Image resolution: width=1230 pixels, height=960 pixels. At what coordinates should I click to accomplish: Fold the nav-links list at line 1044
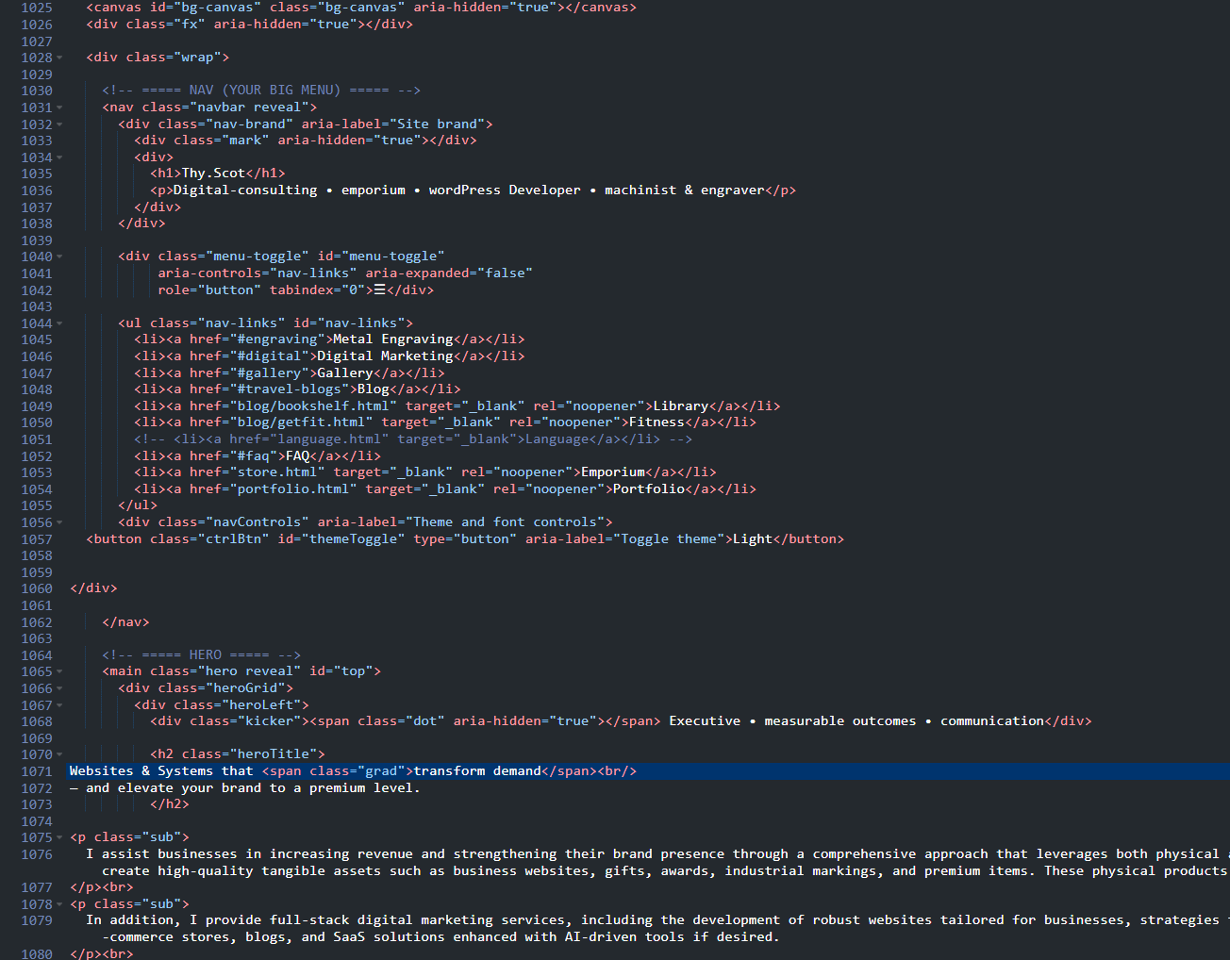59,323
